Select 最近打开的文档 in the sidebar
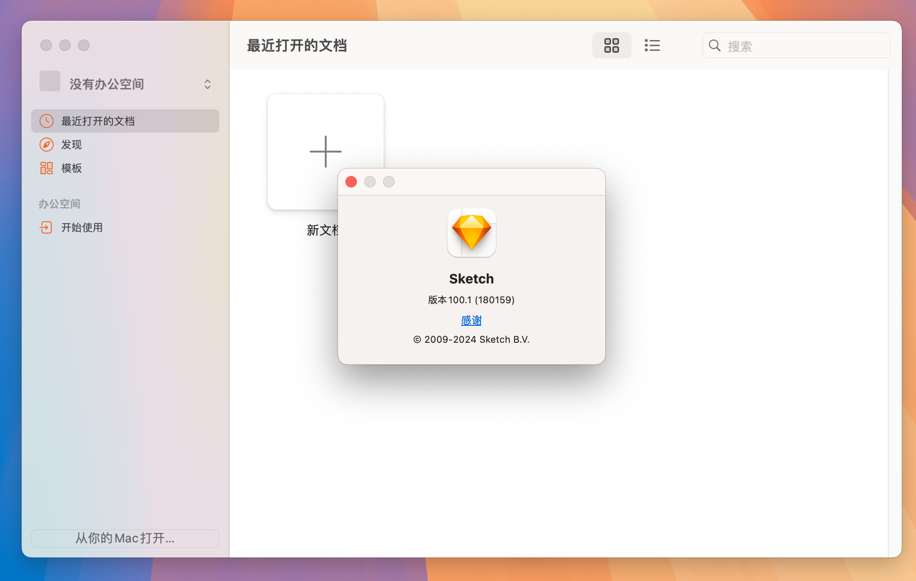916x581 pixels. 125,121
